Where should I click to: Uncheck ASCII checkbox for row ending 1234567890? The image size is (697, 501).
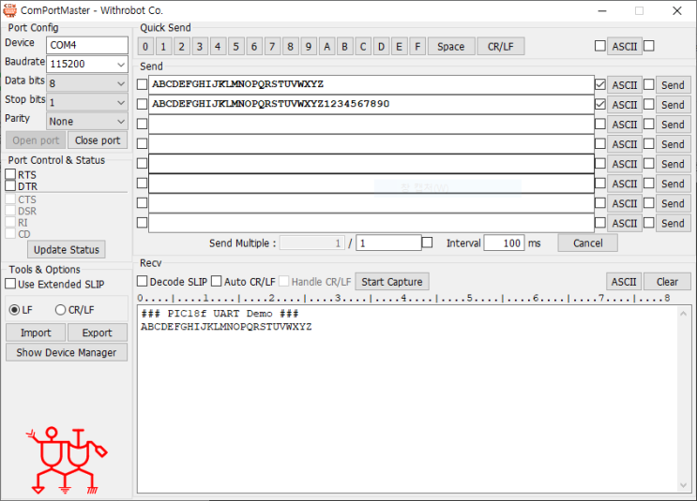click(x=600, y=104)
